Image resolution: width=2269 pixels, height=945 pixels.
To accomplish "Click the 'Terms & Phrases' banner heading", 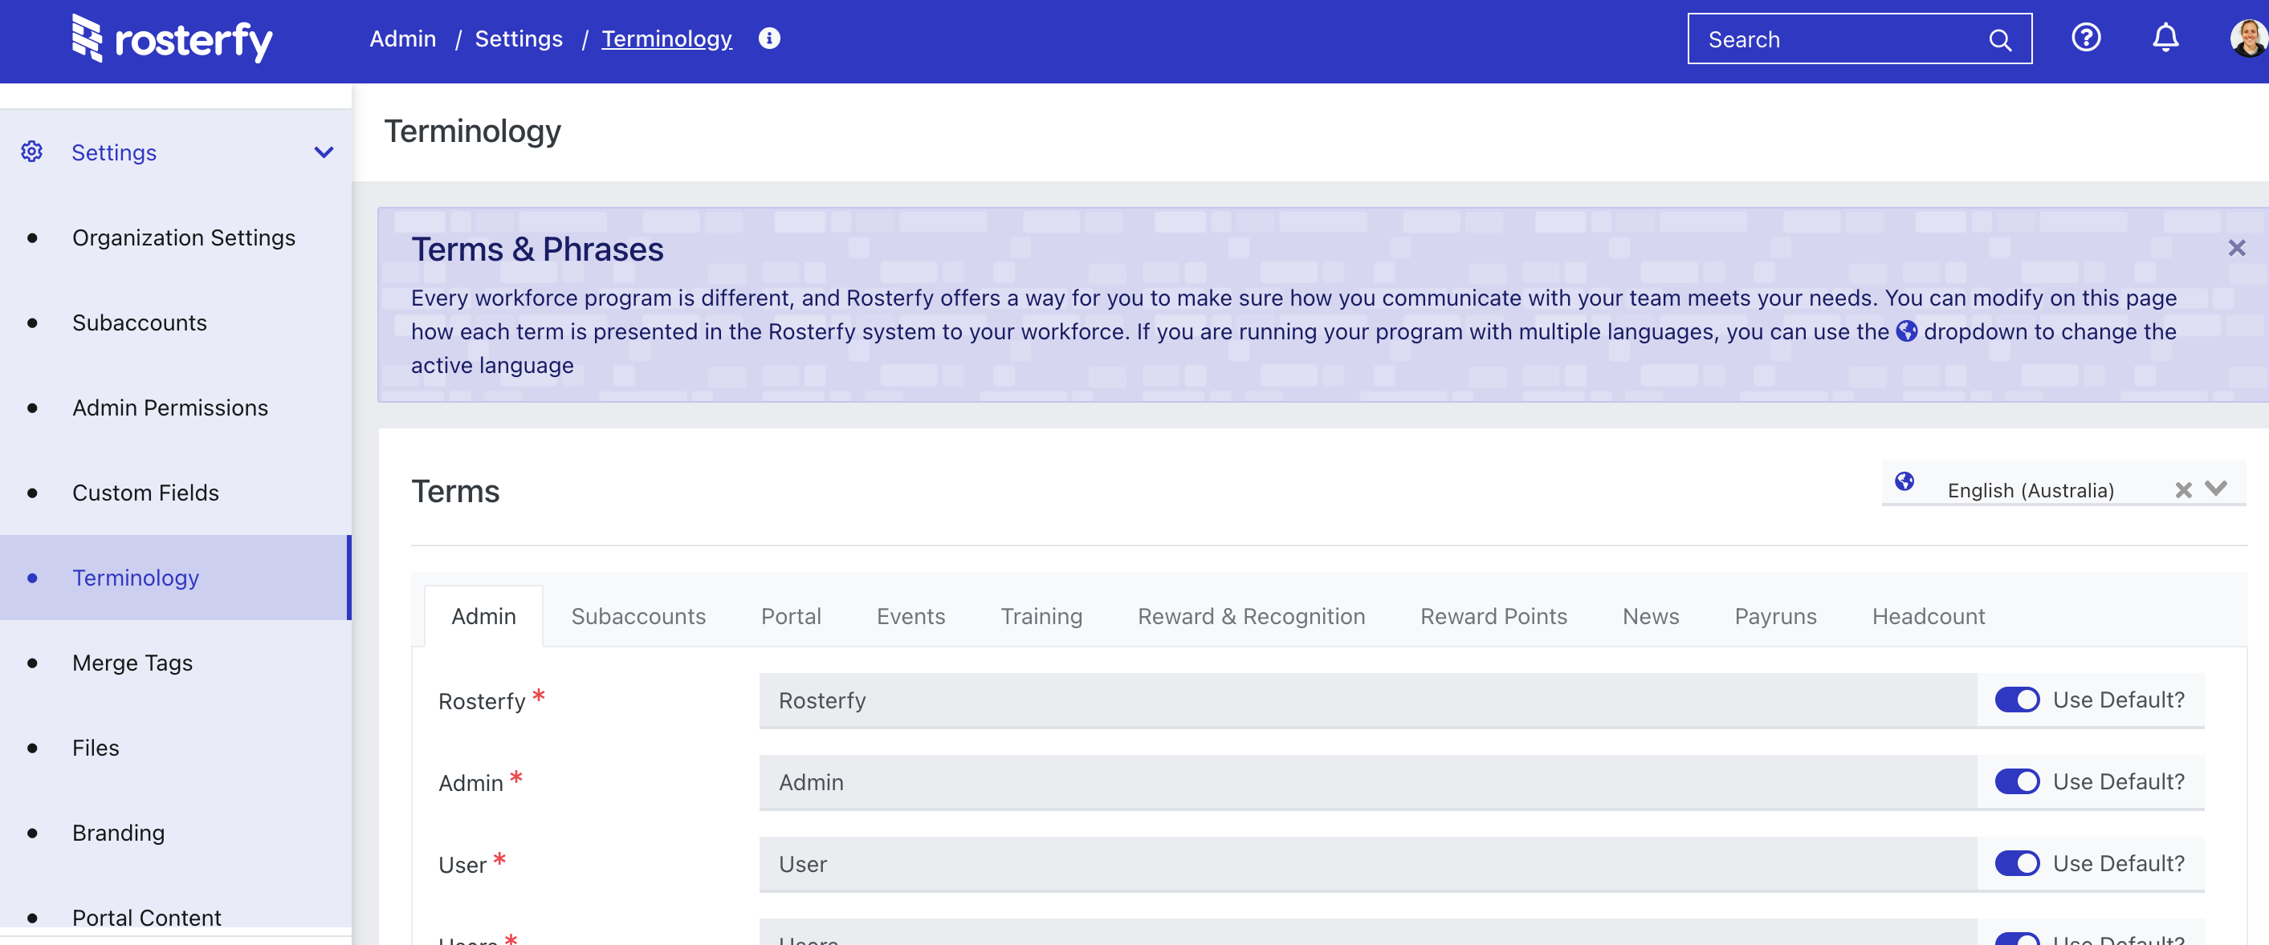I will 536,249.
